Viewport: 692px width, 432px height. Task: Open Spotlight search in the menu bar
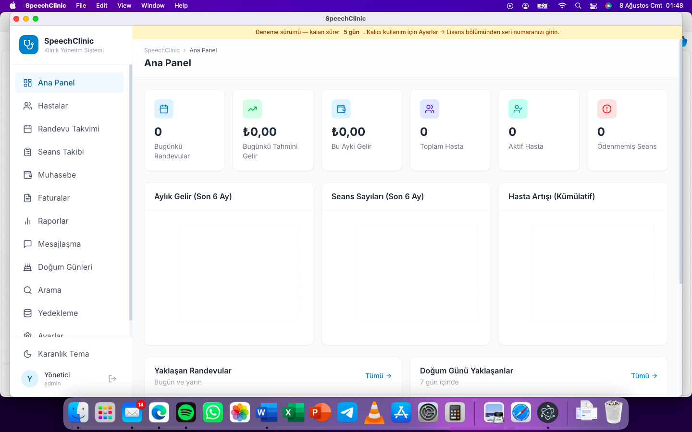pos(578,6)
